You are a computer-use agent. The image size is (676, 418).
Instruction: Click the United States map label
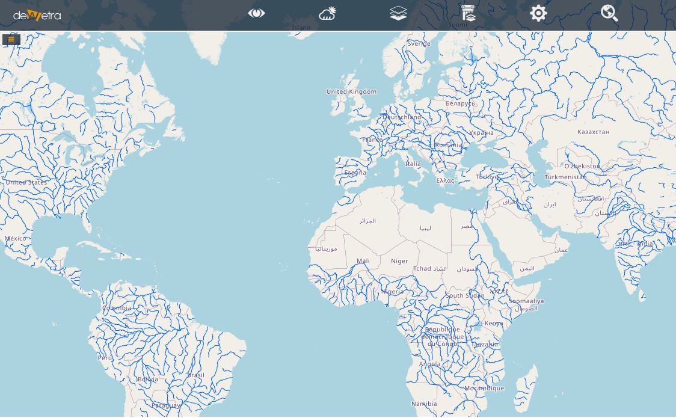26,182
